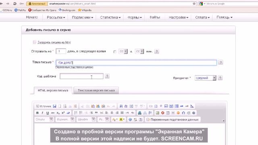Viewport: 258px width, 145px height.
Task: Click the day number input field
Action: point(61,51)
